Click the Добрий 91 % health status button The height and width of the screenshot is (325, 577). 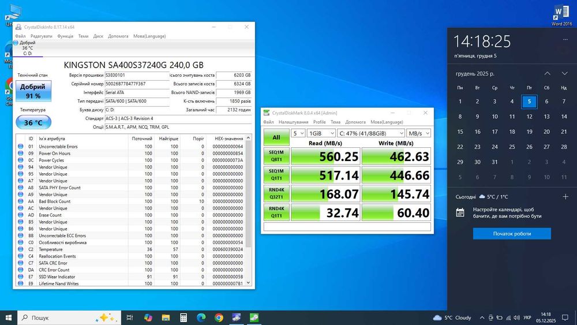(x=33, y=91)
